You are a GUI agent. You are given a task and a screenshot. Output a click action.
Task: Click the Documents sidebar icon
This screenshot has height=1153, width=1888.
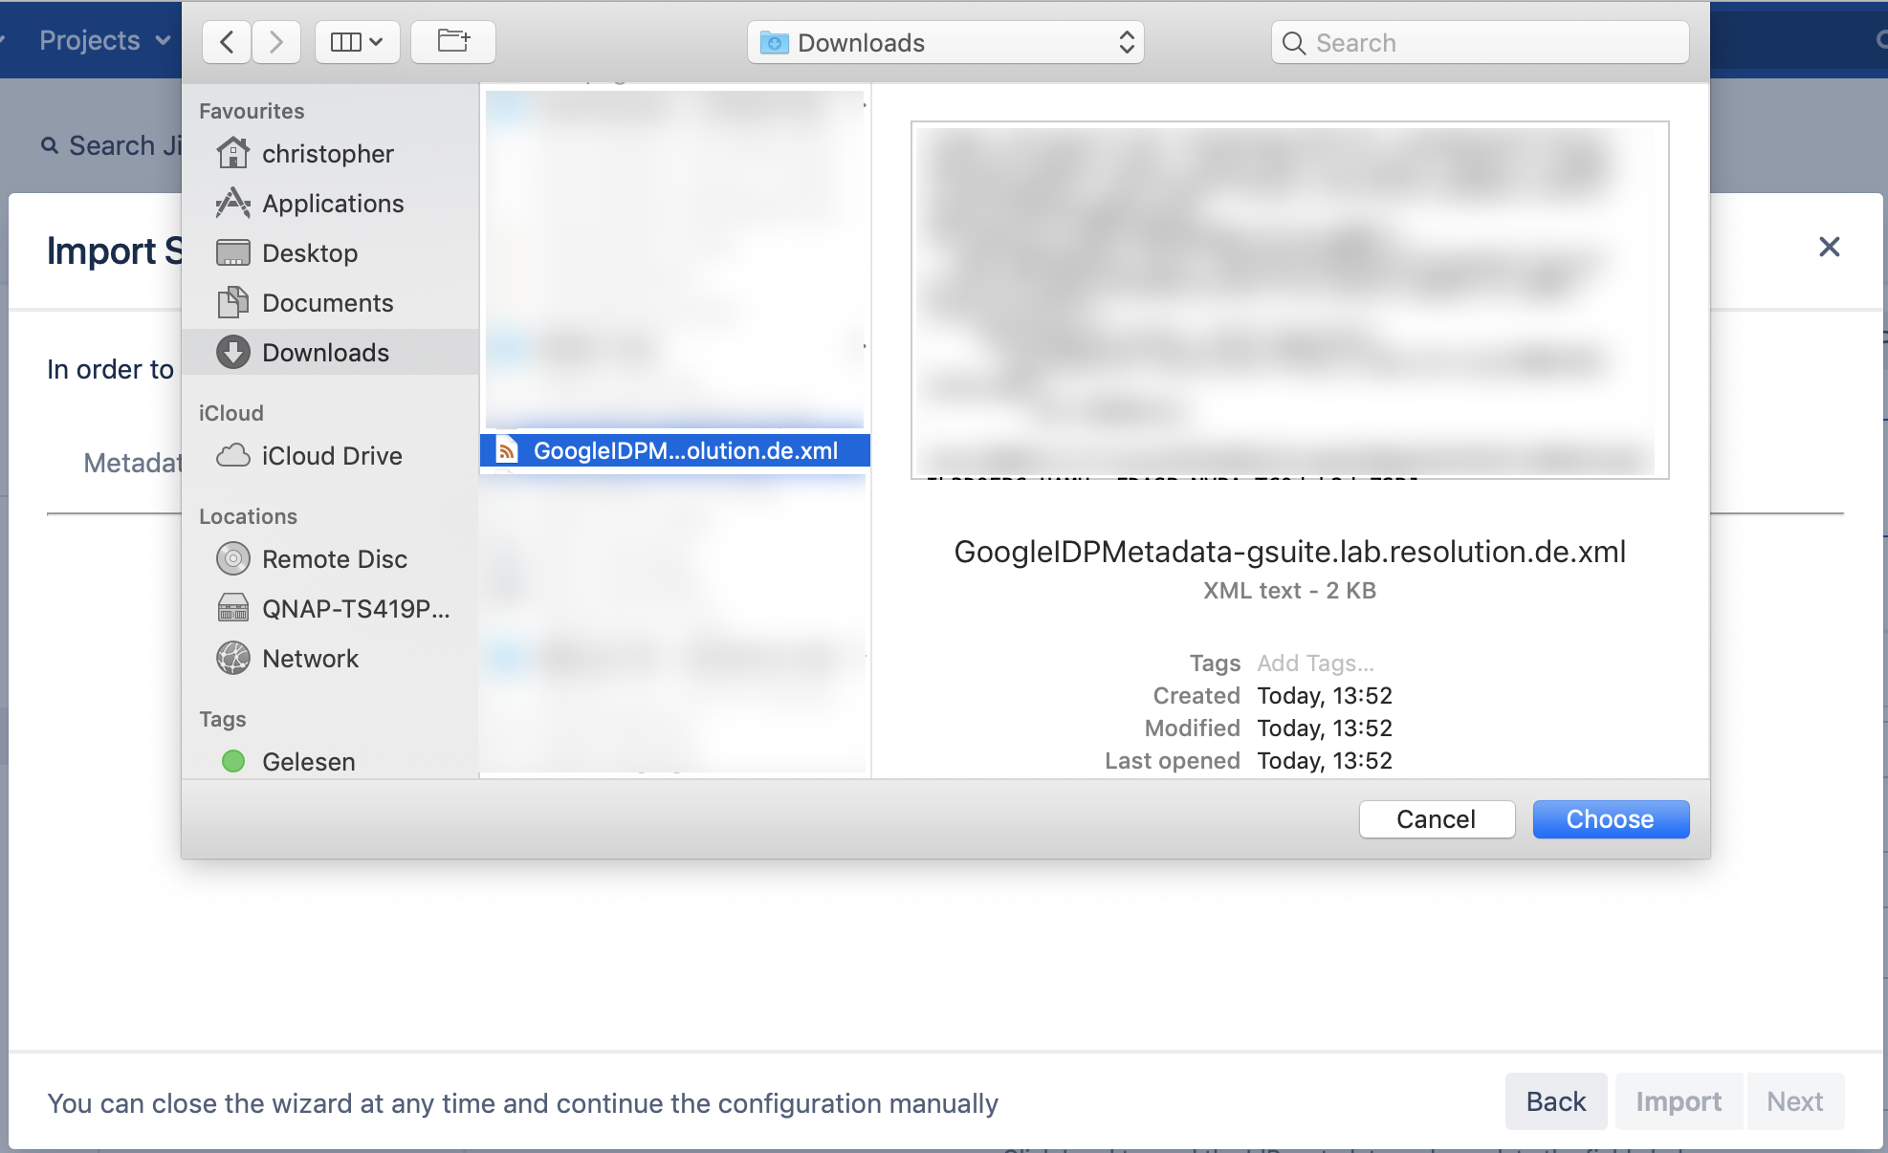[x=232, y=302]
